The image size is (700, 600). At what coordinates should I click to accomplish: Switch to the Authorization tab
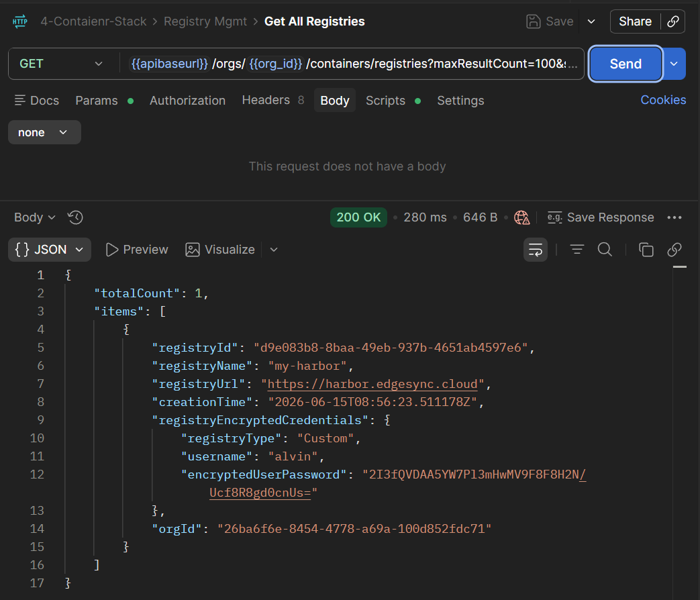[x=187, y=101]
